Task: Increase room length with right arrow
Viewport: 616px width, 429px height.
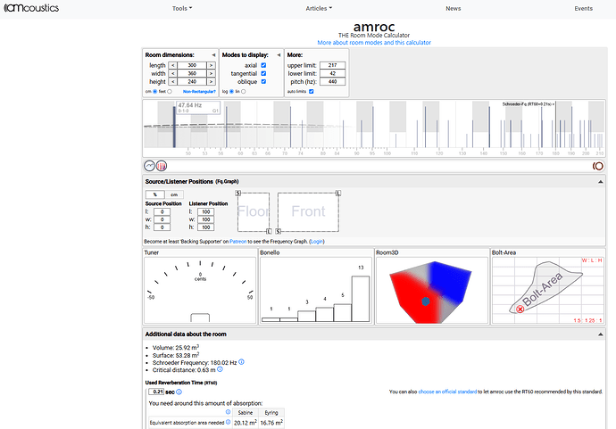Action: point(211,65)
